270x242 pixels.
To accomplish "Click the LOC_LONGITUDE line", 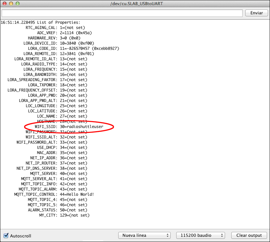I will pyautogui.click(x=56, y=106).
